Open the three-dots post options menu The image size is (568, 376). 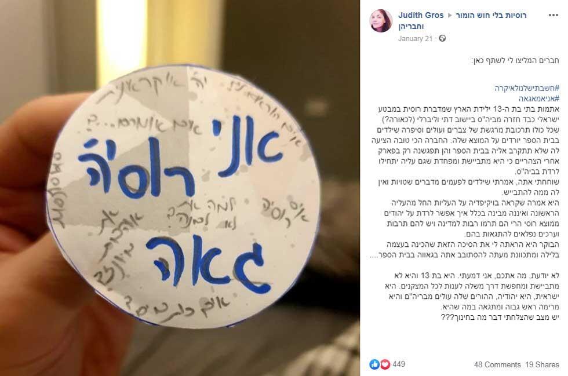coord(553,15)
